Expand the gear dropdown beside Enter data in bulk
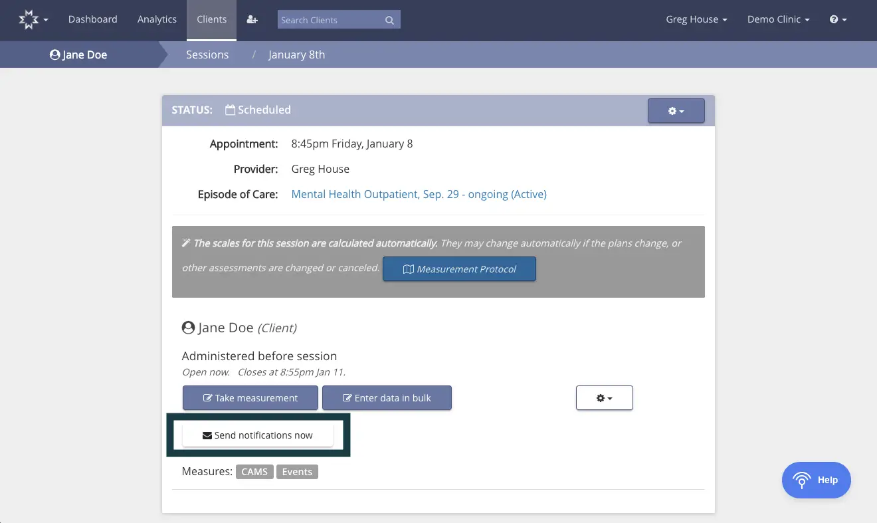Image resolution: width=877 pixels, height=523 pixels. pos(604,397)
